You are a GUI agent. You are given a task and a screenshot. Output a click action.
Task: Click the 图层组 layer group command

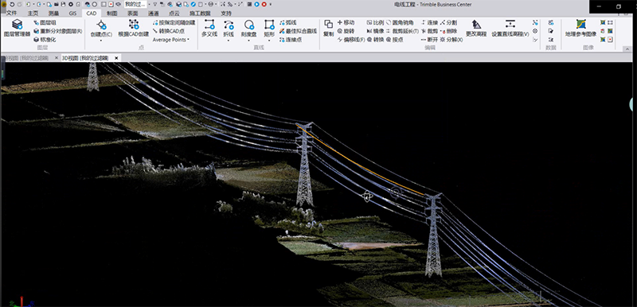(45, 22)
